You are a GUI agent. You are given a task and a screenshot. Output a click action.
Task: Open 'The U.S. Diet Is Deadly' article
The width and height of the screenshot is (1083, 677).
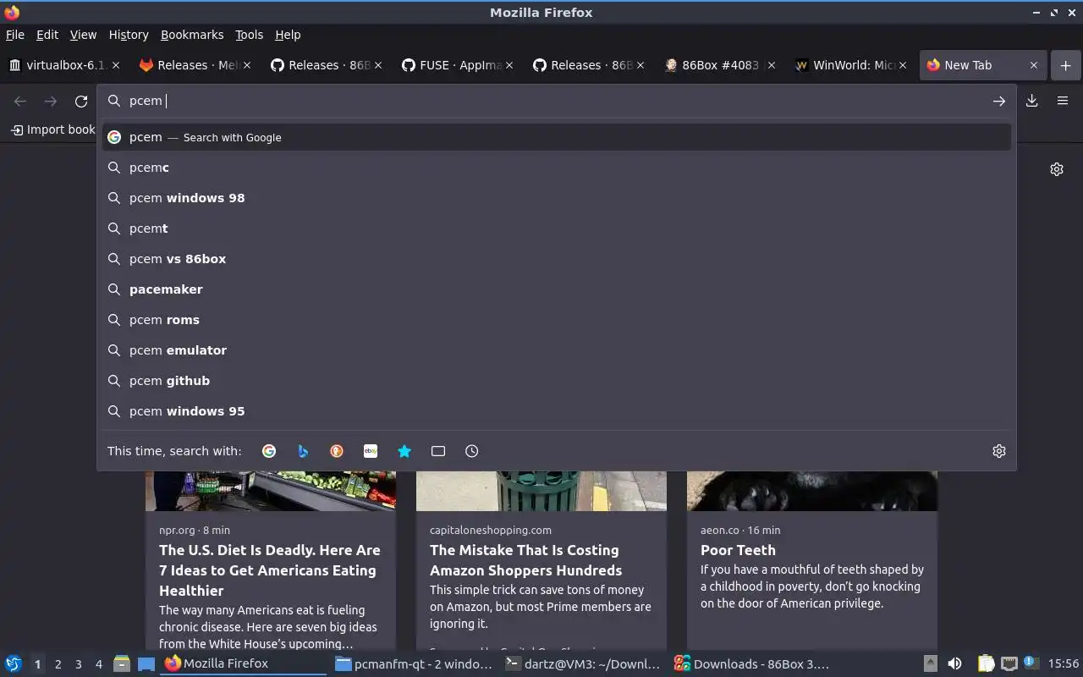[270, 570]
